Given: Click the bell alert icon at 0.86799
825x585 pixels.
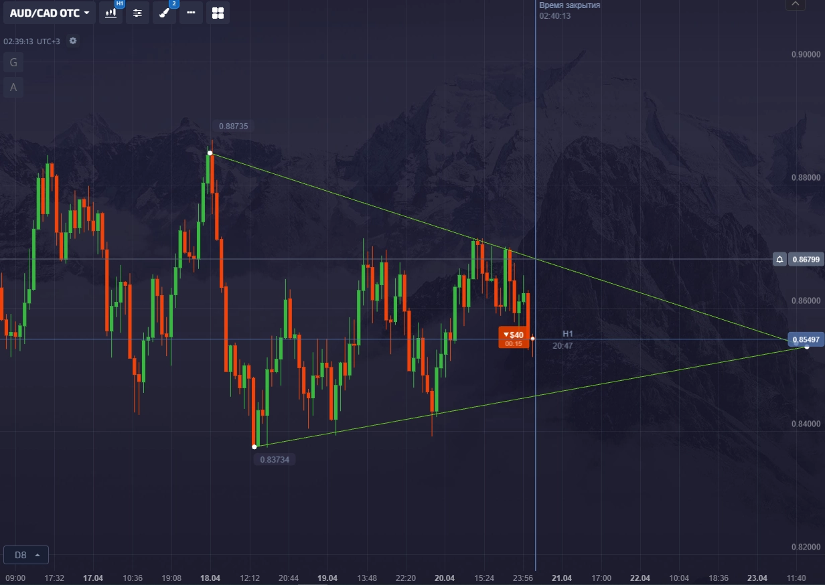Looking at the screenshot, I should point(779,259).
